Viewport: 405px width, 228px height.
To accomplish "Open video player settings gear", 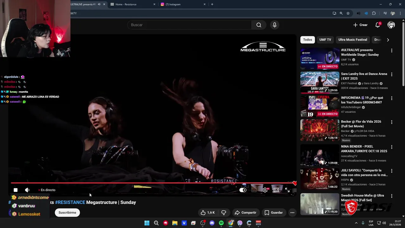I will click(265, 190).
